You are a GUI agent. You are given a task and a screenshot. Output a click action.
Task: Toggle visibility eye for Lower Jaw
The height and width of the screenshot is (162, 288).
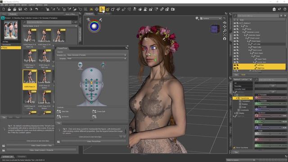(235, 62)
